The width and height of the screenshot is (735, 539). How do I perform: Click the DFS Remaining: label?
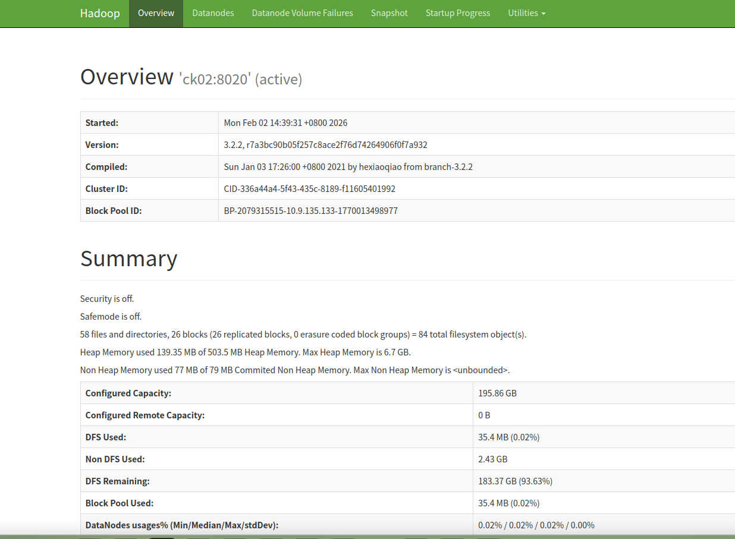[118, 481]
